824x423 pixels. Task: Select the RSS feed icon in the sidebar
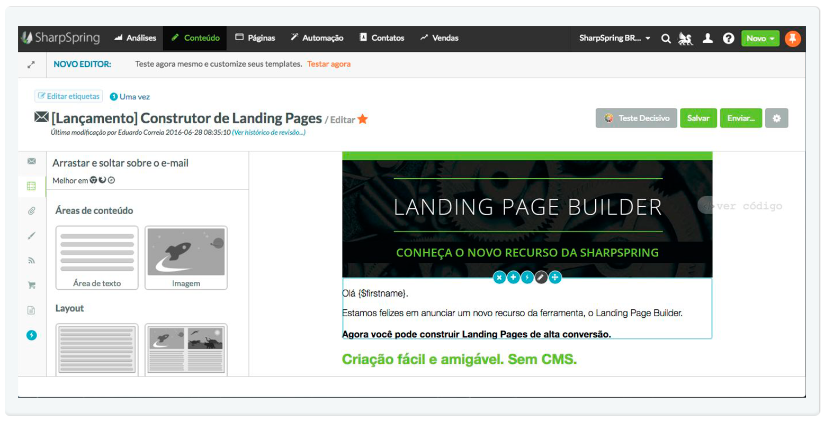click(32, 260)
